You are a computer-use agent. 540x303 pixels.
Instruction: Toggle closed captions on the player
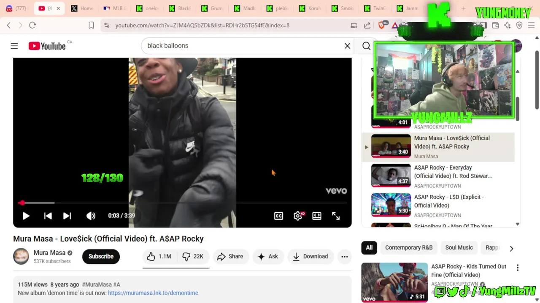point(278,216)
